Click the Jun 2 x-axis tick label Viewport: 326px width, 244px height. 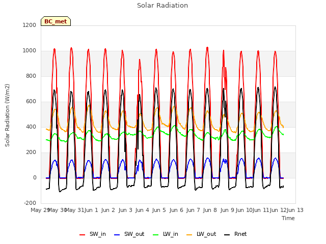[x=108, y=210]
